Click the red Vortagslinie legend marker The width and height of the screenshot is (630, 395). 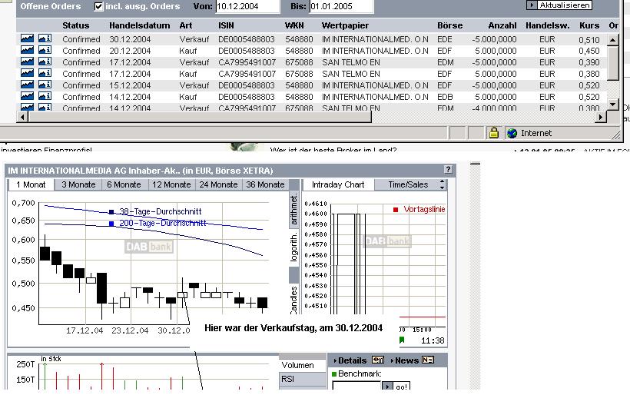[x=396, y=209]
